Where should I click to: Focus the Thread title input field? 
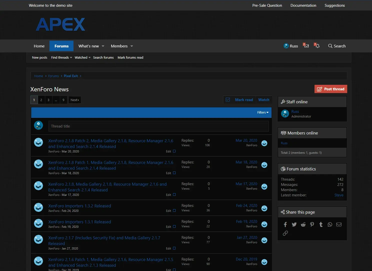point(158,126)
